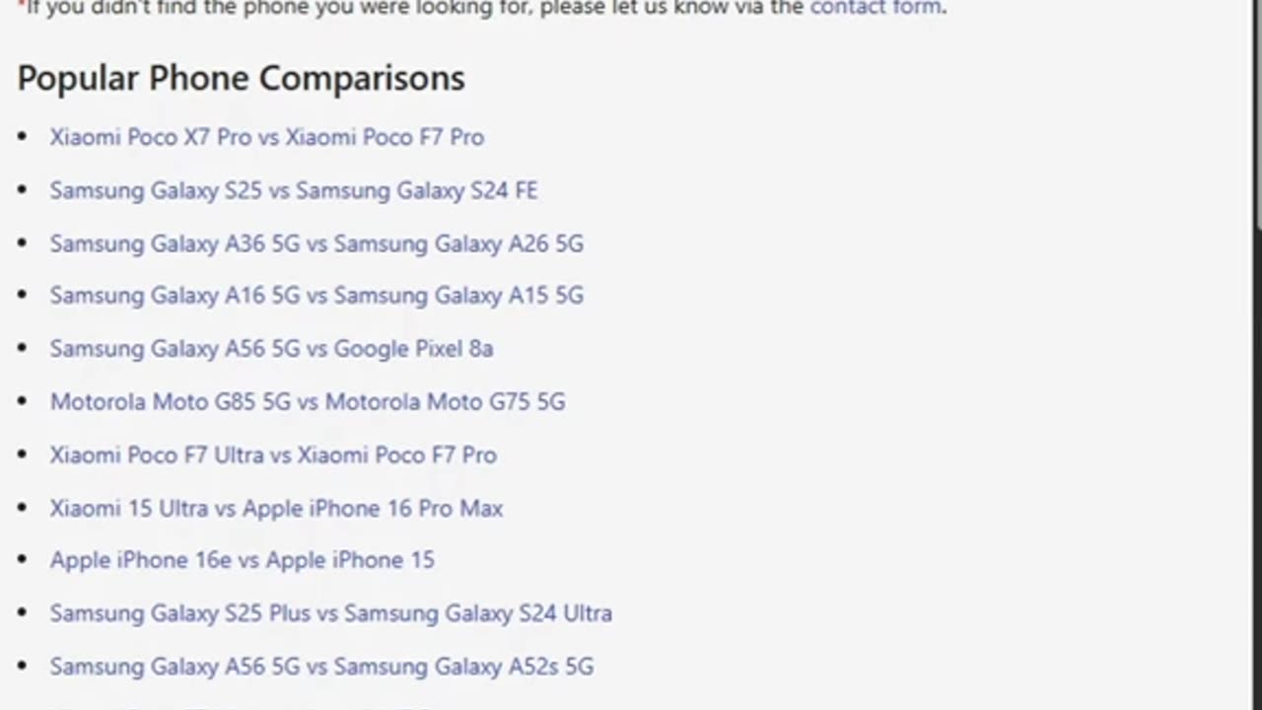This screenshot has height=710, width=1262.
Task: Open Xiaomi Poco X7 Pro vs F7 Pro comparison
Action: [x=267, y=137]
